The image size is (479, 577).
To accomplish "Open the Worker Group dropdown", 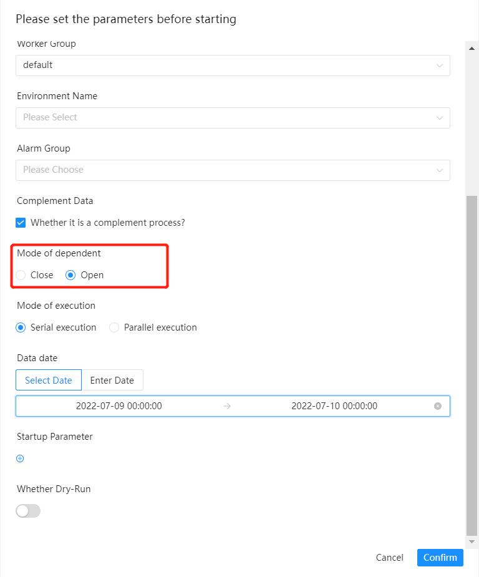I will click(232, 65).
